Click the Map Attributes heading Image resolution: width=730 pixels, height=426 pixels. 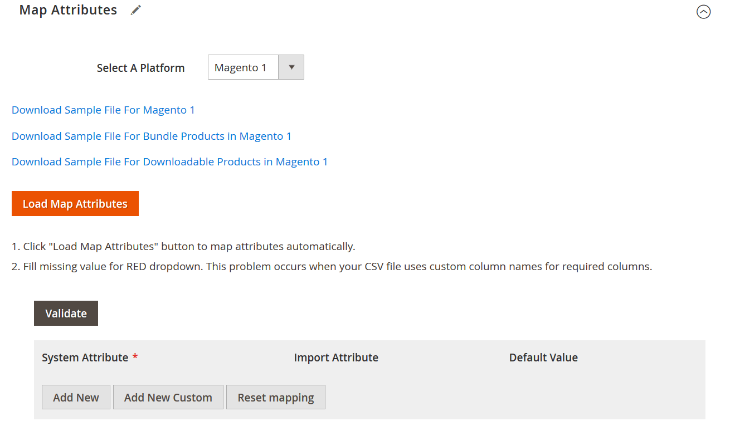coord(67,9)
